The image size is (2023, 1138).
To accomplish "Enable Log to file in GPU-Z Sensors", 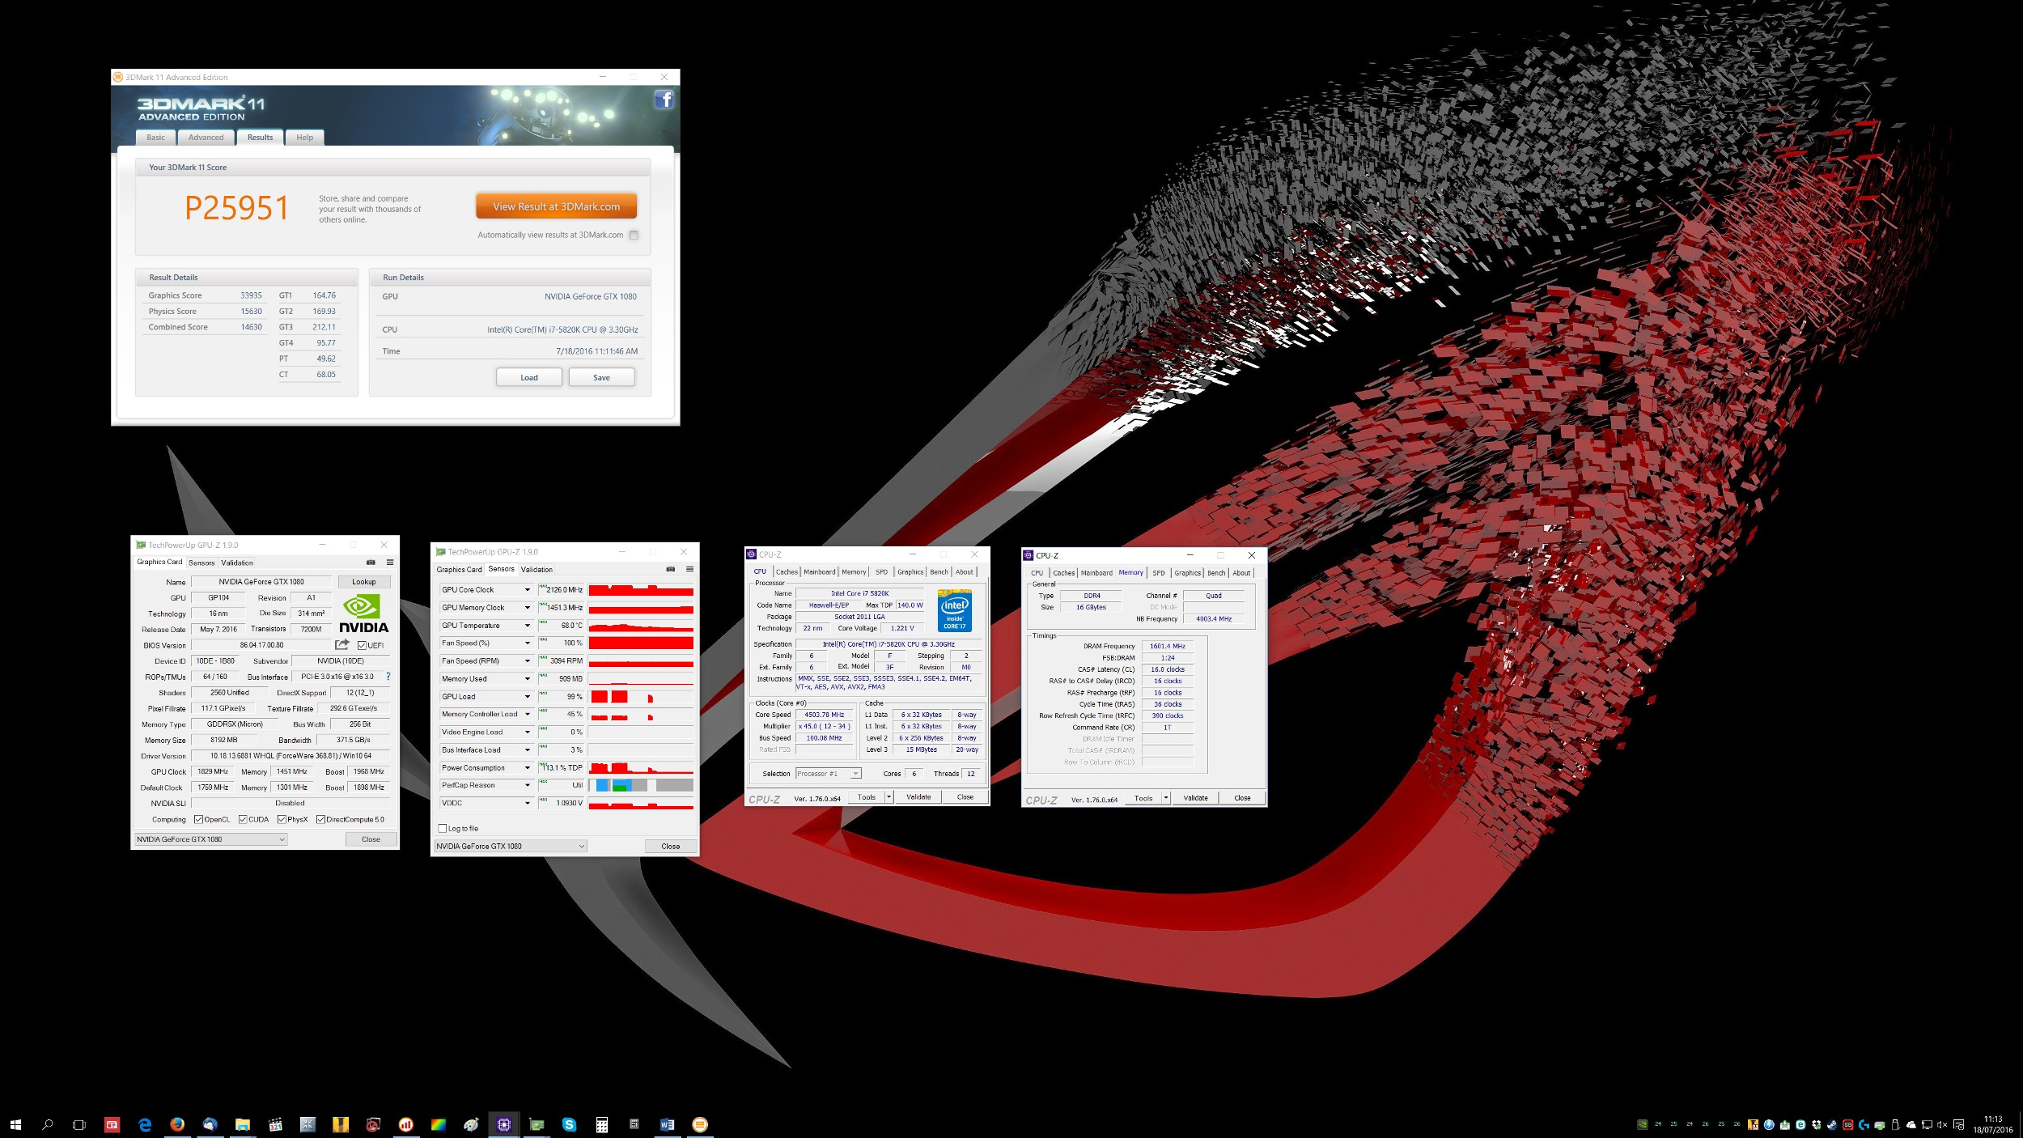I will coord(443,828).
